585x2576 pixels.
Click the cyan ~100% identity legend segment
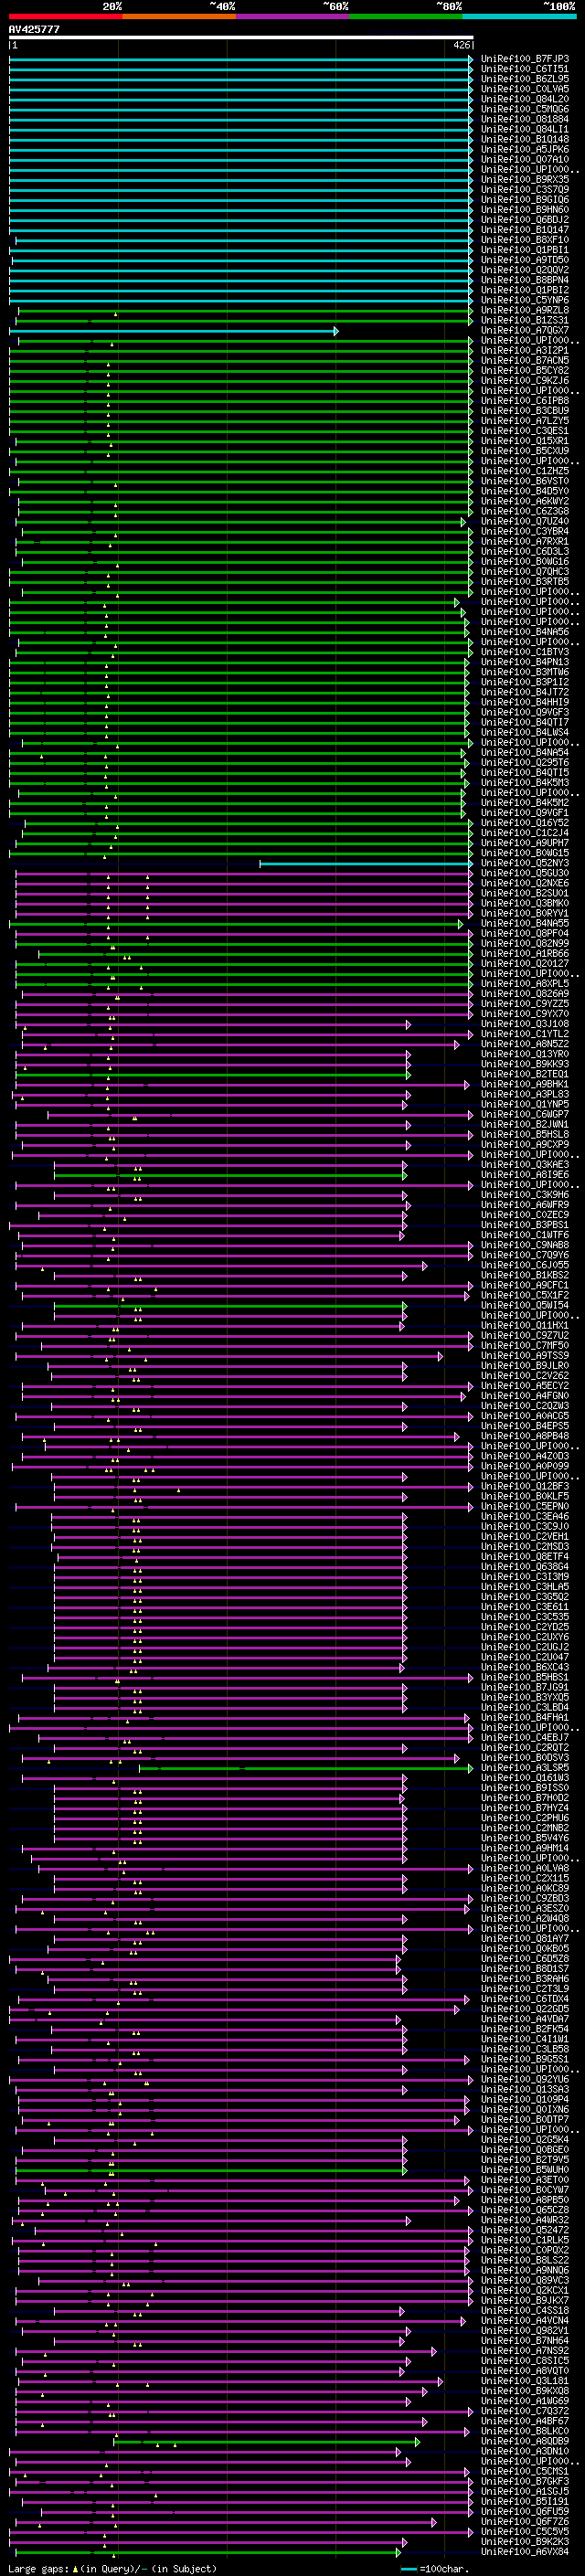tap(519, 16)
